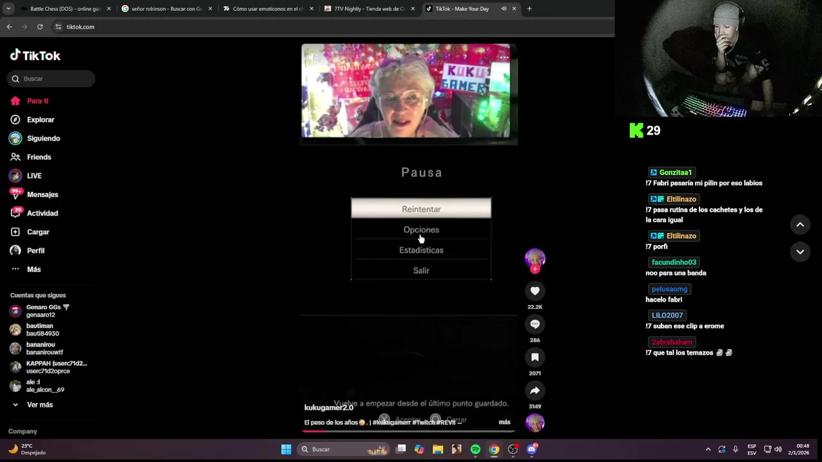Open kukugamer2.0 username link
This screenshot has width=822, height=462.
(329, 407)
